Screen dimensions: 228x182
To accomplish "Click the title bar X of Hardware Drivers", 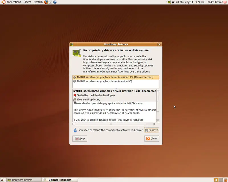I will 160,44.
